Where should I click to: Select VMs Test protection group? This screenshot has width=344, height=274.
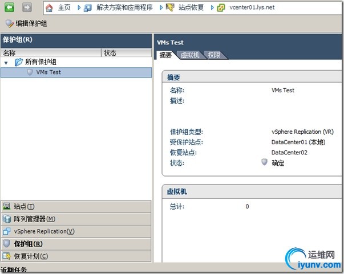click(x=76, y=72)
